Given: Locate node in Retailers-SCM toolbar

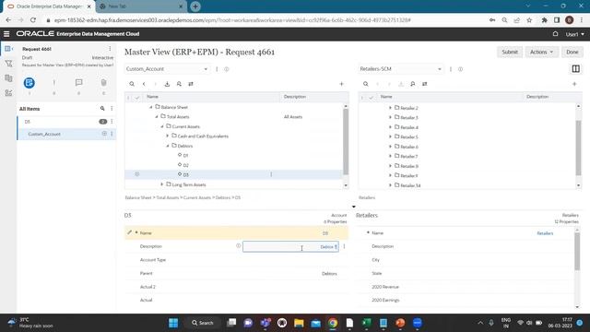Looking at the screenshot, I should pyautogui.click(x=413, y=84).
